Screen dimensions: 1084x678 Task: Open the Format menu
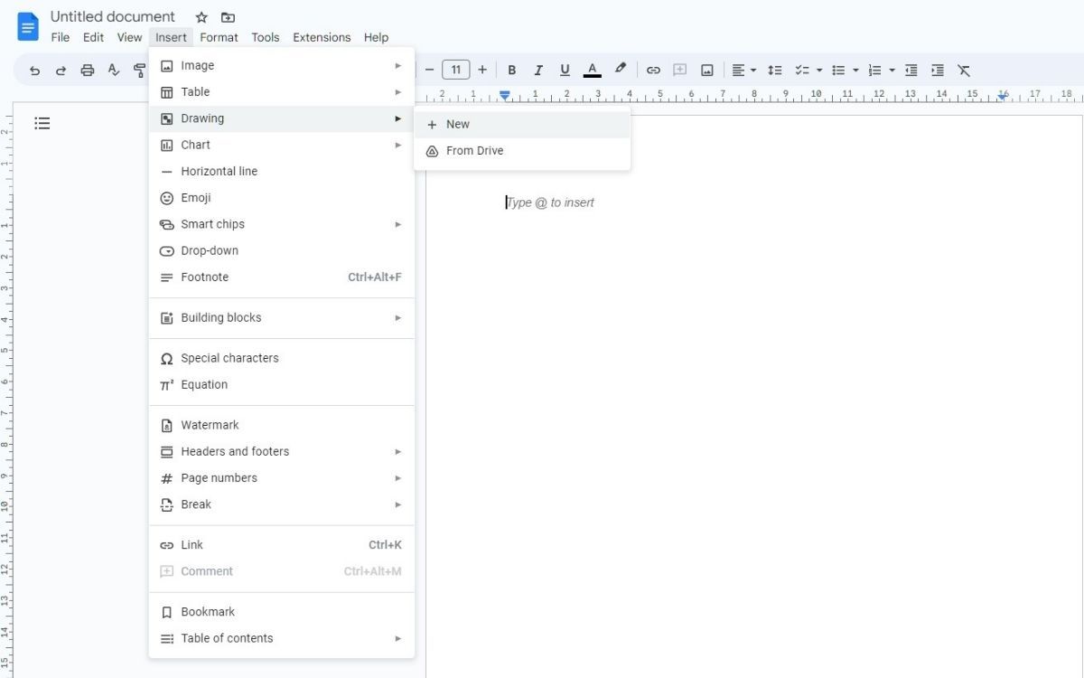[219, 37]
